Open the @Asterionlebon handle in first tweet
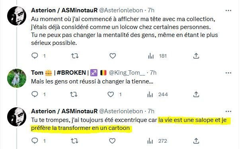 tap(121, 10)
